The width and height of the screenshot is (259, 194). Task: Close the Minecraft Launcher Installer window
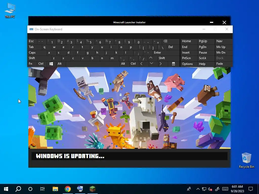click(x=224, y=22)
